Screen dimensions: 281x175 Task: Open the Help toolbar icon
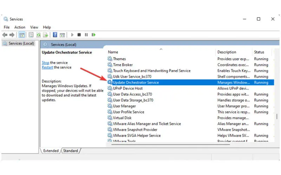pyautogui.click(x=55, y=35)
